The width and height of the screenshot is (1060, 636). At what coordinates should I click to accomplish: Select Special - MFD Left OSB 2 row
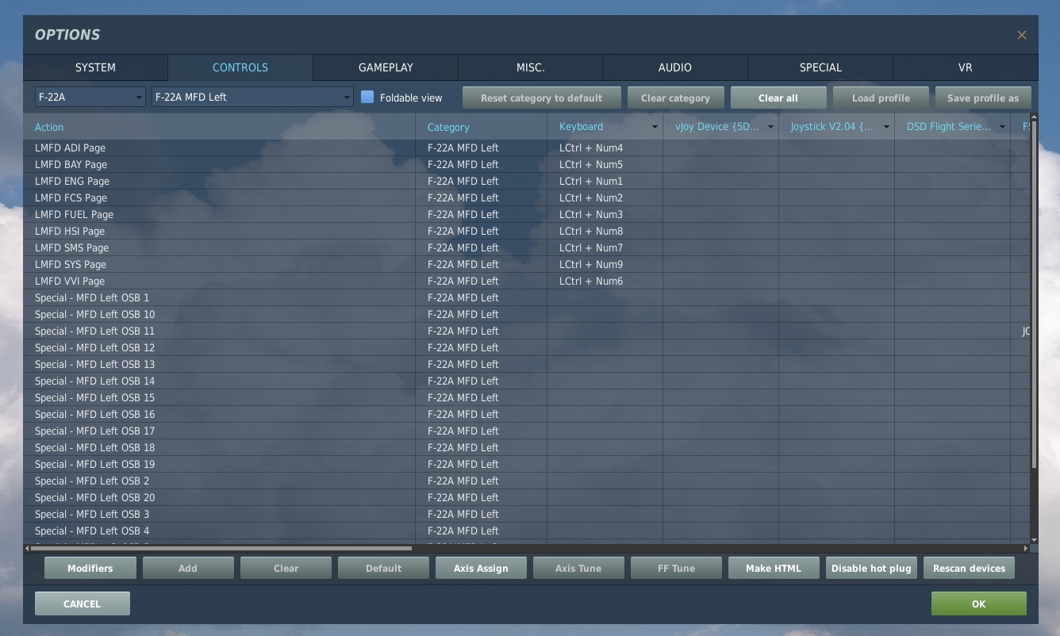pos(526,481)
